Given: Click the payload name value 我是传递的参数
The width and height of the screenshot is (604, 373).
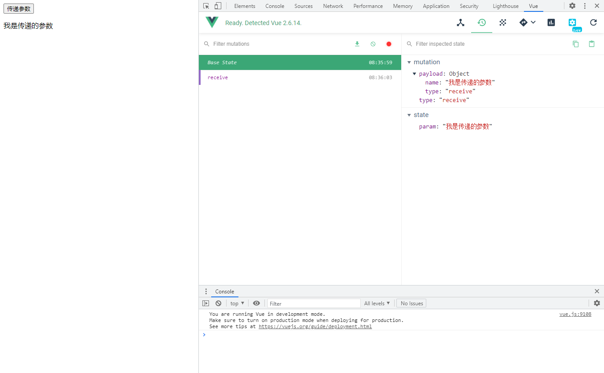Looking at the screenshot, I should click(470, 83).
